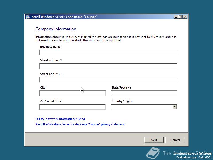Activate the State/Province field
The width and height of the screenshot is (213, 160).
[x=144, y=93]
